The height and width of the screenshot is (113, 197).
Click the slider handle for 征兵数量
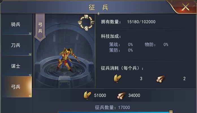coord(171,112)
